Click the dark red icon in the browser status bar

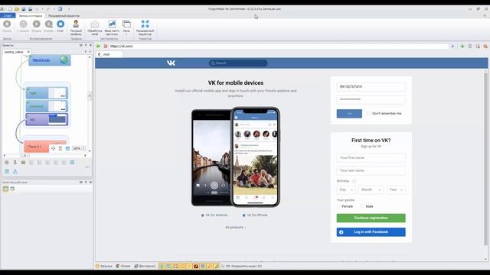(196, 266)
